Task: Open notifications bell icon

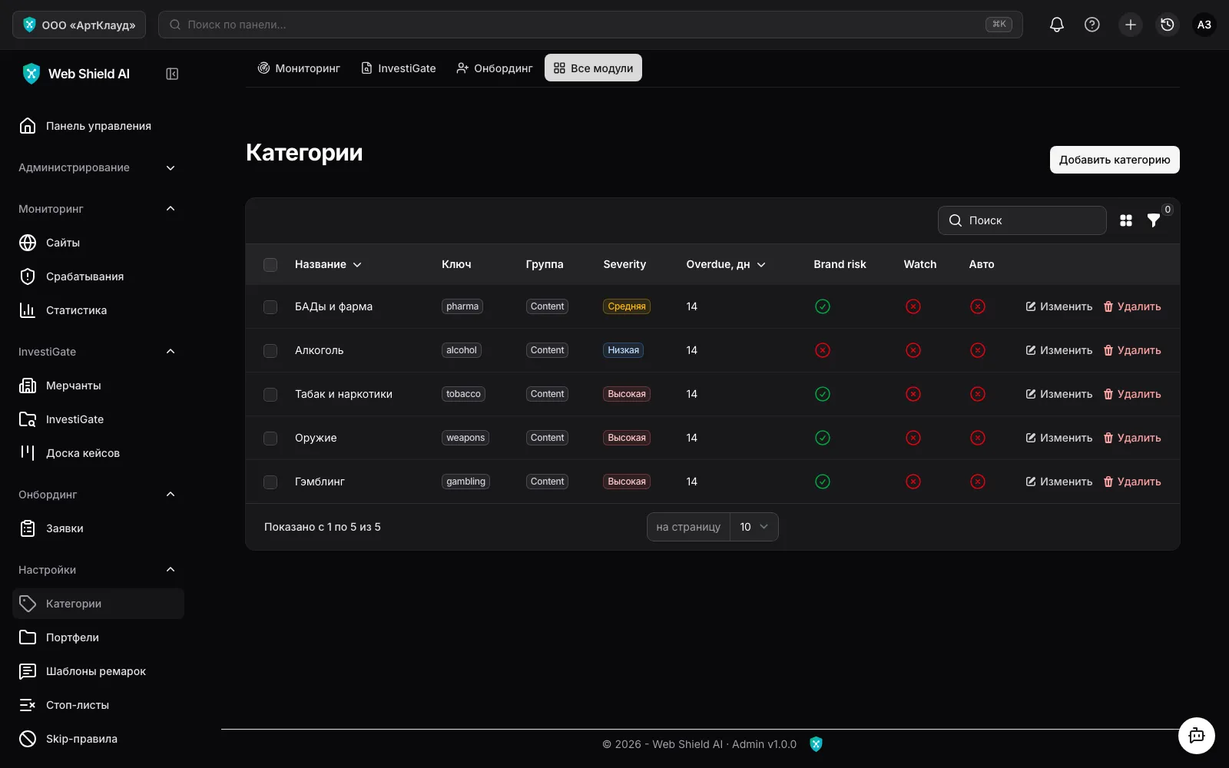Action: click(1057, 25)
